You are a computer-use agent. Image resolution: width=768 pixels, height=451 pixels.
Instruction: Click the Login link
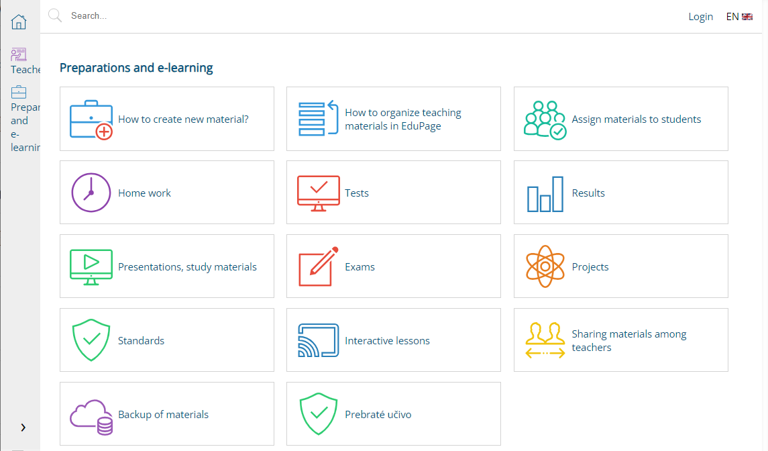[700, 17]
